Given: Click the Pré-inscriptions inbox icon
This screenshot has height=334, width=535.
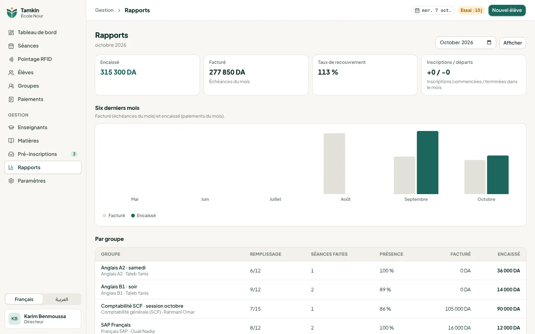Looking at the screenshot, I should pyautogui.click(x=11, y=154).
